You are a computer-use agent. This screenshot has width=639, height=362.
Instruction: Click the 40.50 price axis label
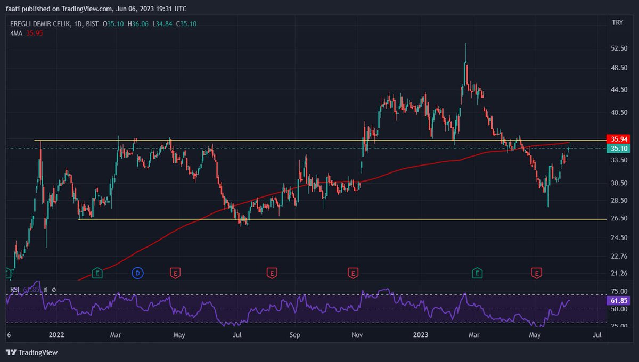(619, 113)
